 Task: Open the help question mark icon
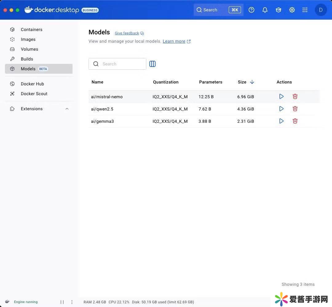click(251, 10)
